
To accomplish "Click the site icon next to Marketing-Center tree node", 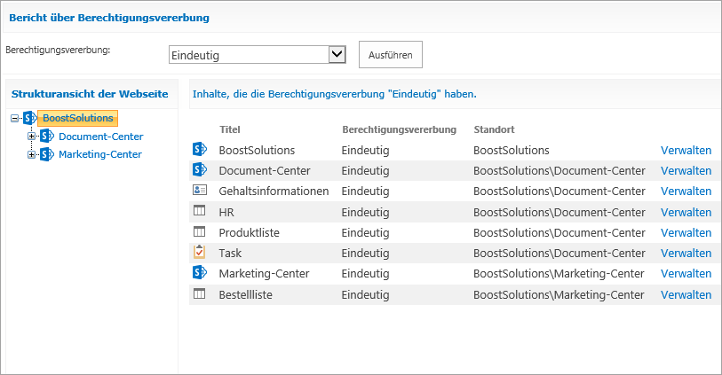I will point(47,154).
